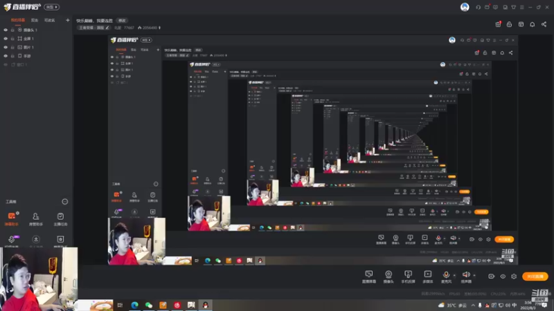Screen dimensions: 554x311
Task: Lock the 图片 1 layer in outermost list
Action: coord(12,47)
